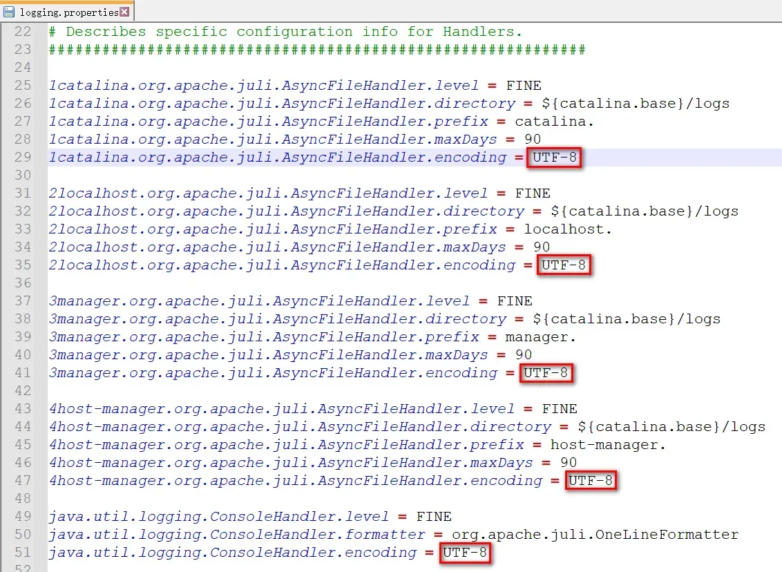Viewport: 782px width, 572px height.
Task: Click the FINE value of ConsoleHandler.level
Action: pos(434,517)
